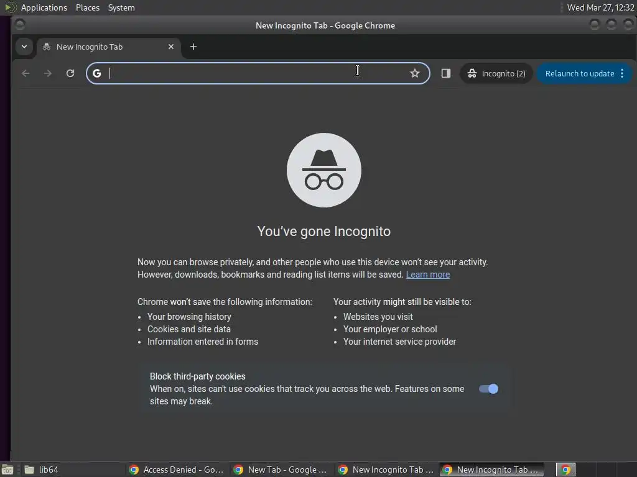Bookmark this tab with the star icon

coord(414,73)
